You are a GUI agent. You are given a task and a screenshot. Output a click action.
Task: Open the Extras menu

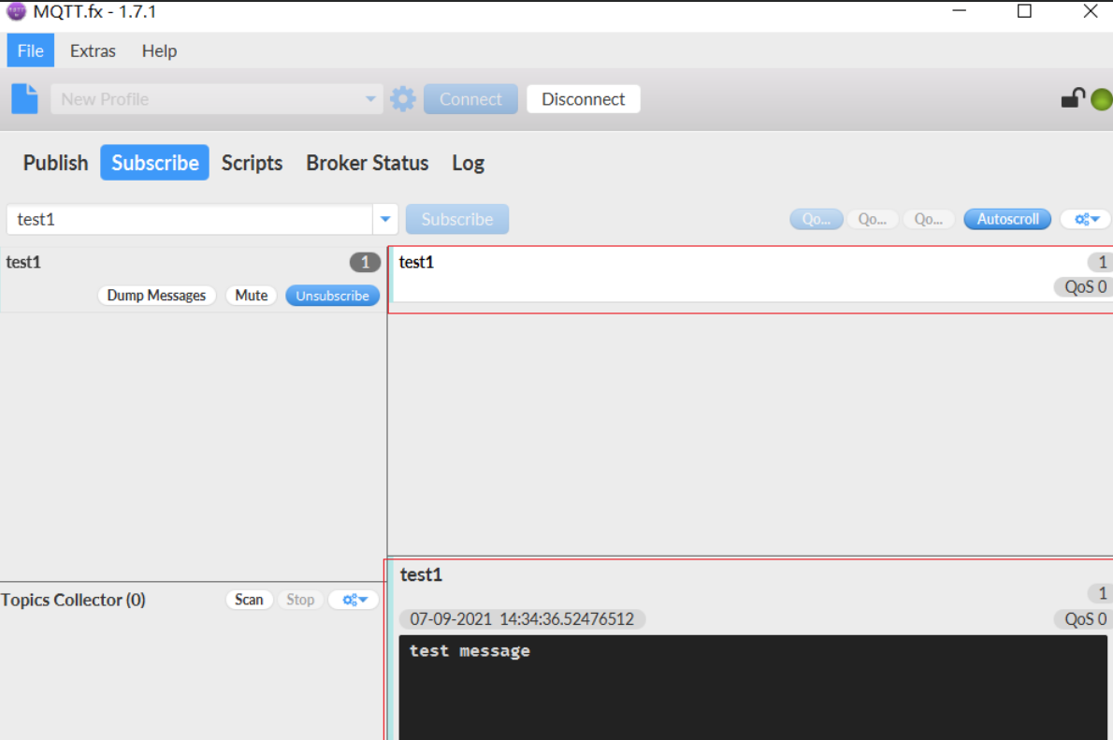click(x=93, y=51)
